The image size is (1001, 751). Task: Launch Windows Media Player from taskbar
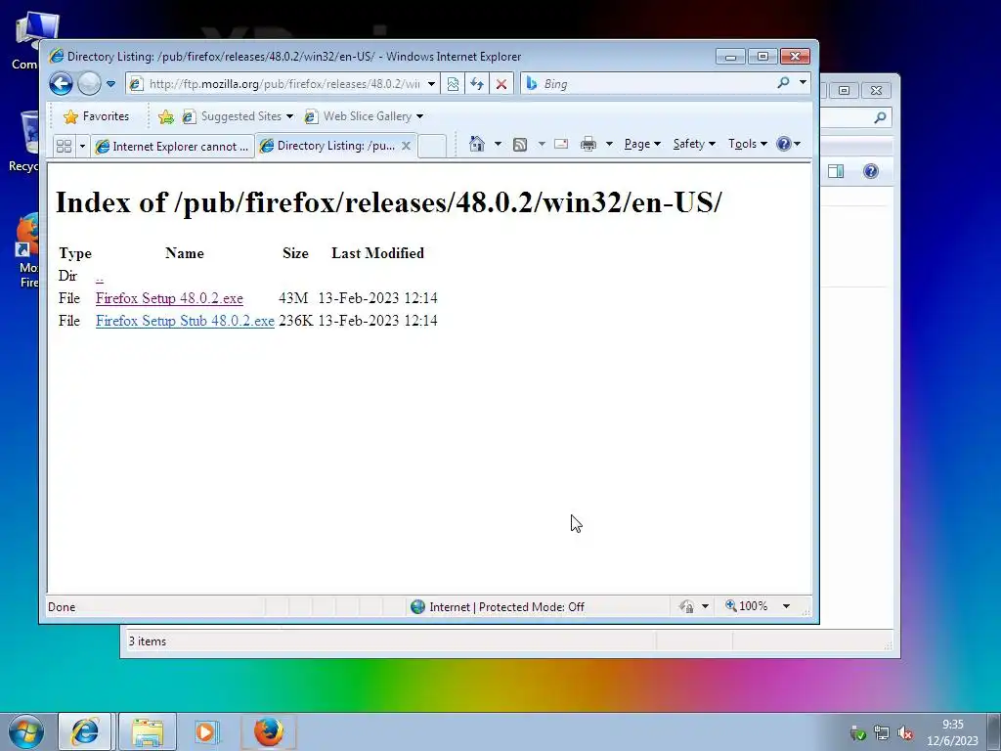click(205, 731)
